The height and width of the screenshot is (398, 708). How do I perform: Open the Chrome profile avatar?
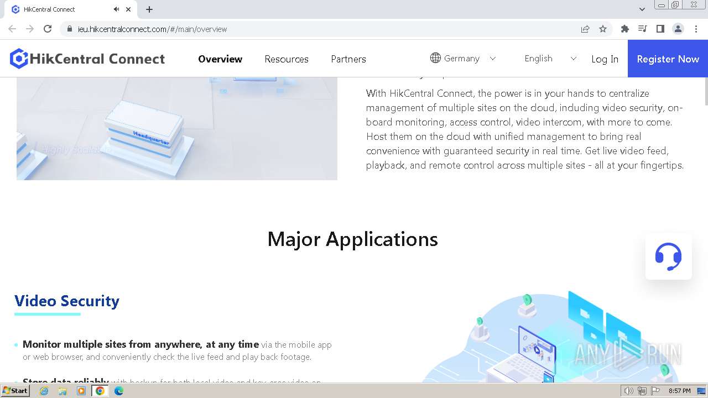coord(678,29)
